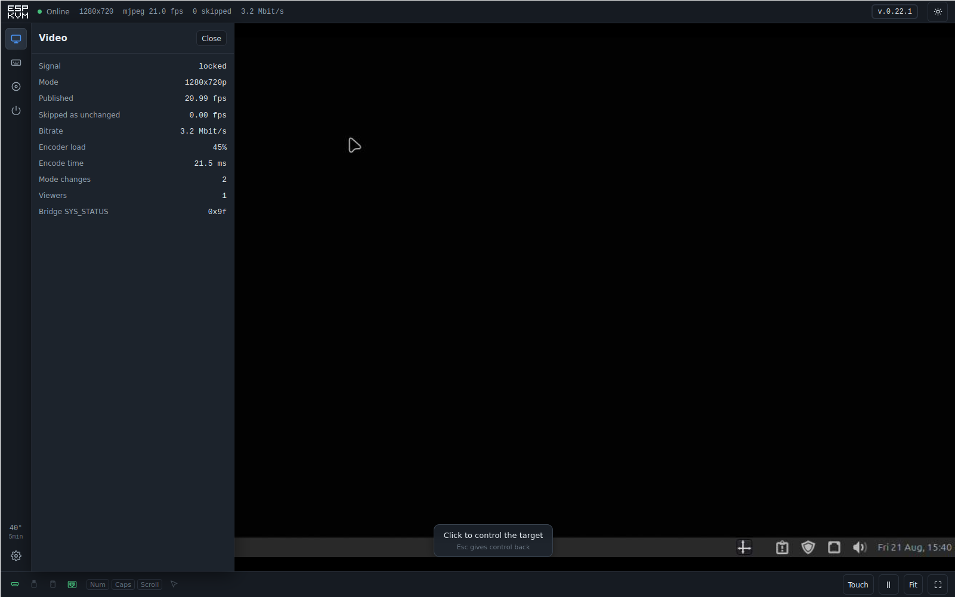Toggle the Caps lock indicator
Screen dimensions: 955x597
123,584
